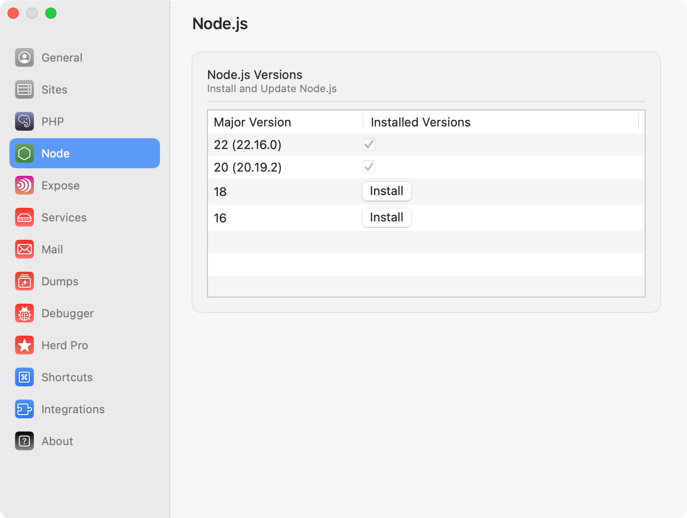Open the Expose icon in sidebar
The width and height of the screenshot is (687, 518).
click(24, 185)
